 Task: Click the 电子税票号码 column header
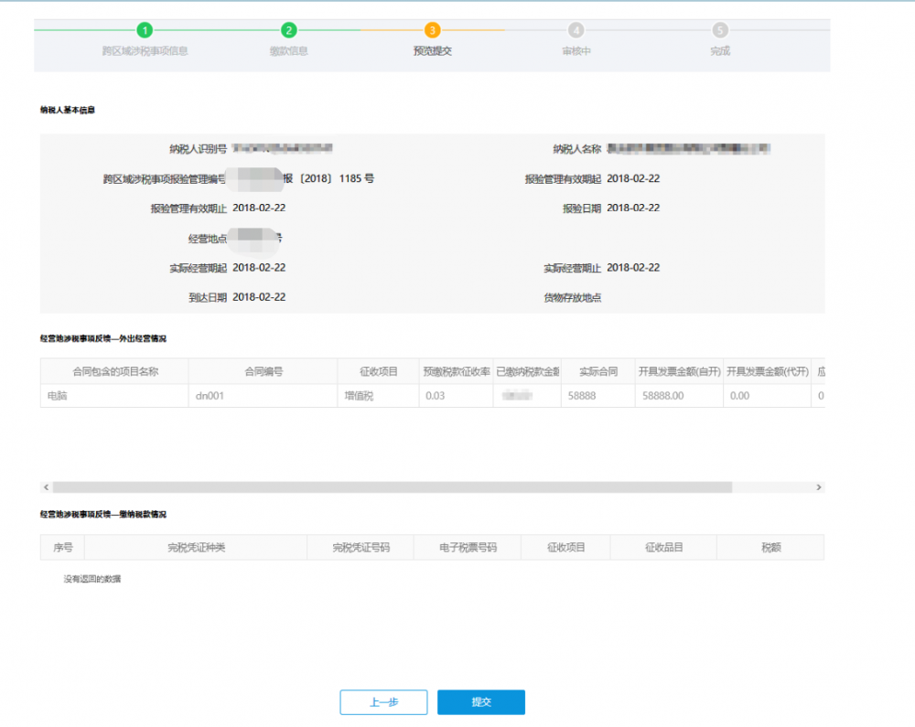(x=467, y=548)
